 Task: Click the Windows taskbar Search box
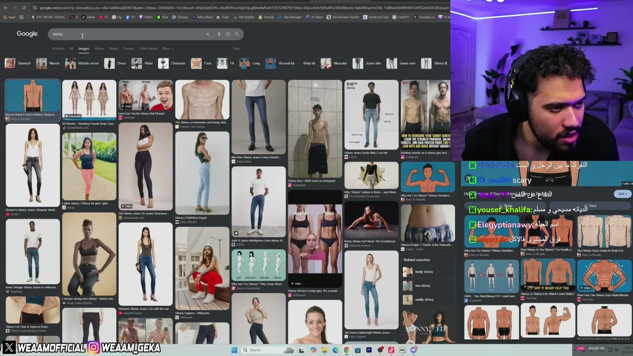(x=267, y=350)
